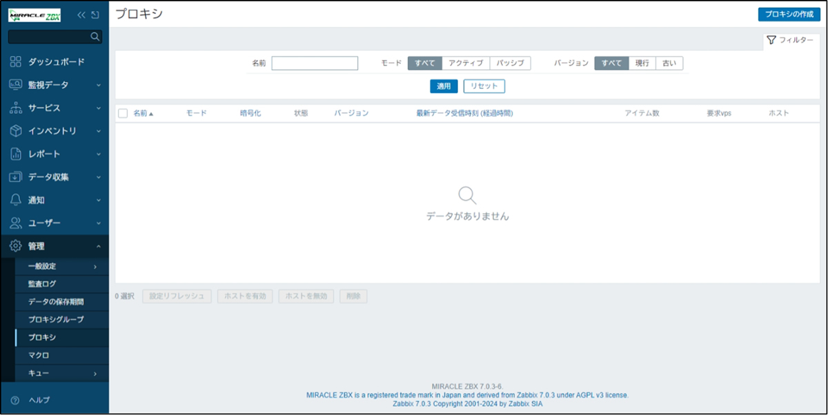Open 監査ログ in the sidebar

coord(42,284)
